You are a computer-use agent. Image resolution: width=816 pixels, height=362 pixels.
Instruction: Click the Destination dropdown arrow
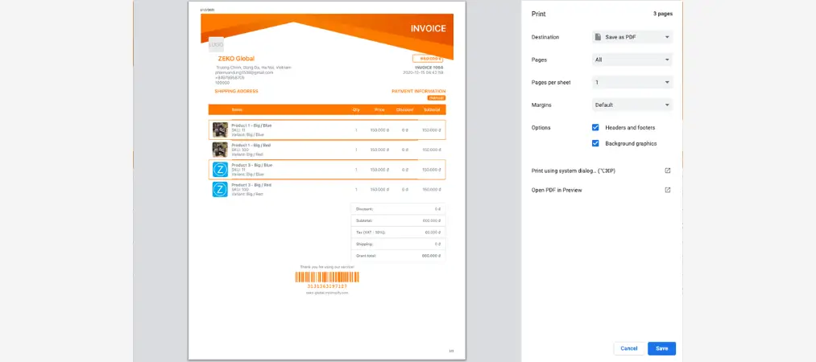(x=667, y=37)
